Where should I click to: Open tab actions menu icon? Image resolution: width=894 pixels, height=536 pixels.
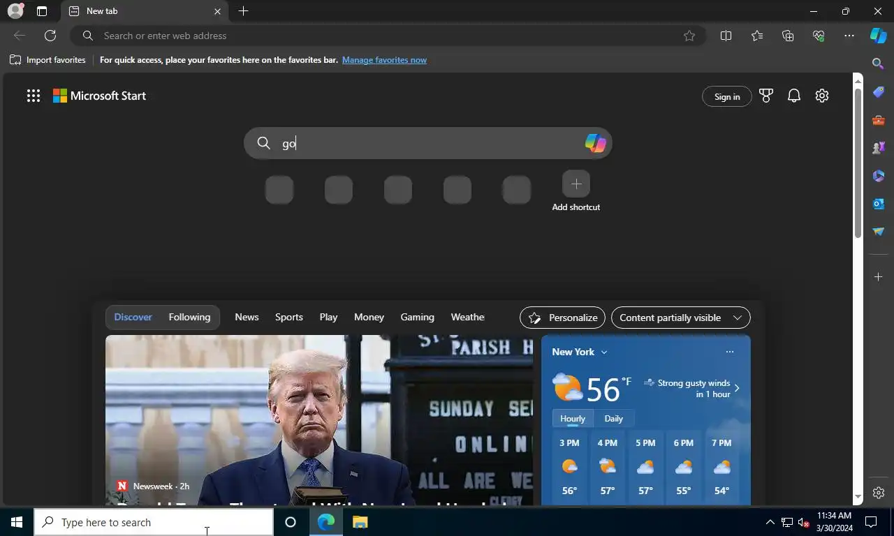point(42,11)
